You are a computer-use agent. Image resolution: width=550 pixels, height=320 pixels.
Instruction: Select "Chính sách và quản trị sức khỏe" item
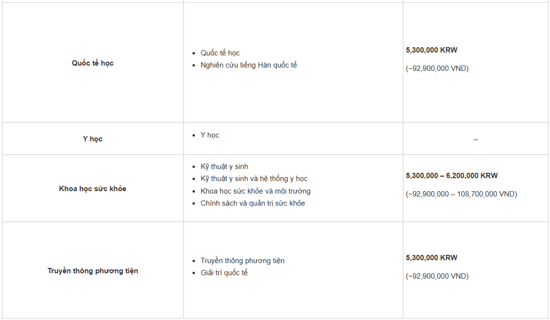point(253,203)
